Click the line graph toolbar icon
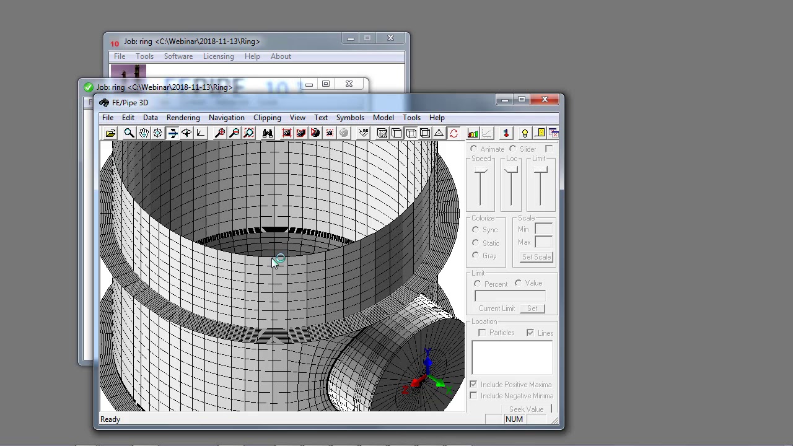The height and width of the screenshot is (446, 793). pyautogui.click(x=487, y=133)
